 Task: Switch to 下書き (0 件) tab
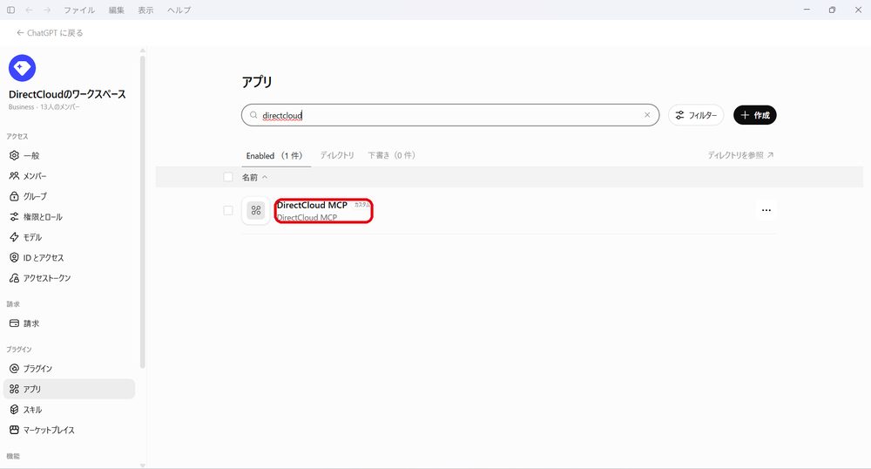[392, 155]
